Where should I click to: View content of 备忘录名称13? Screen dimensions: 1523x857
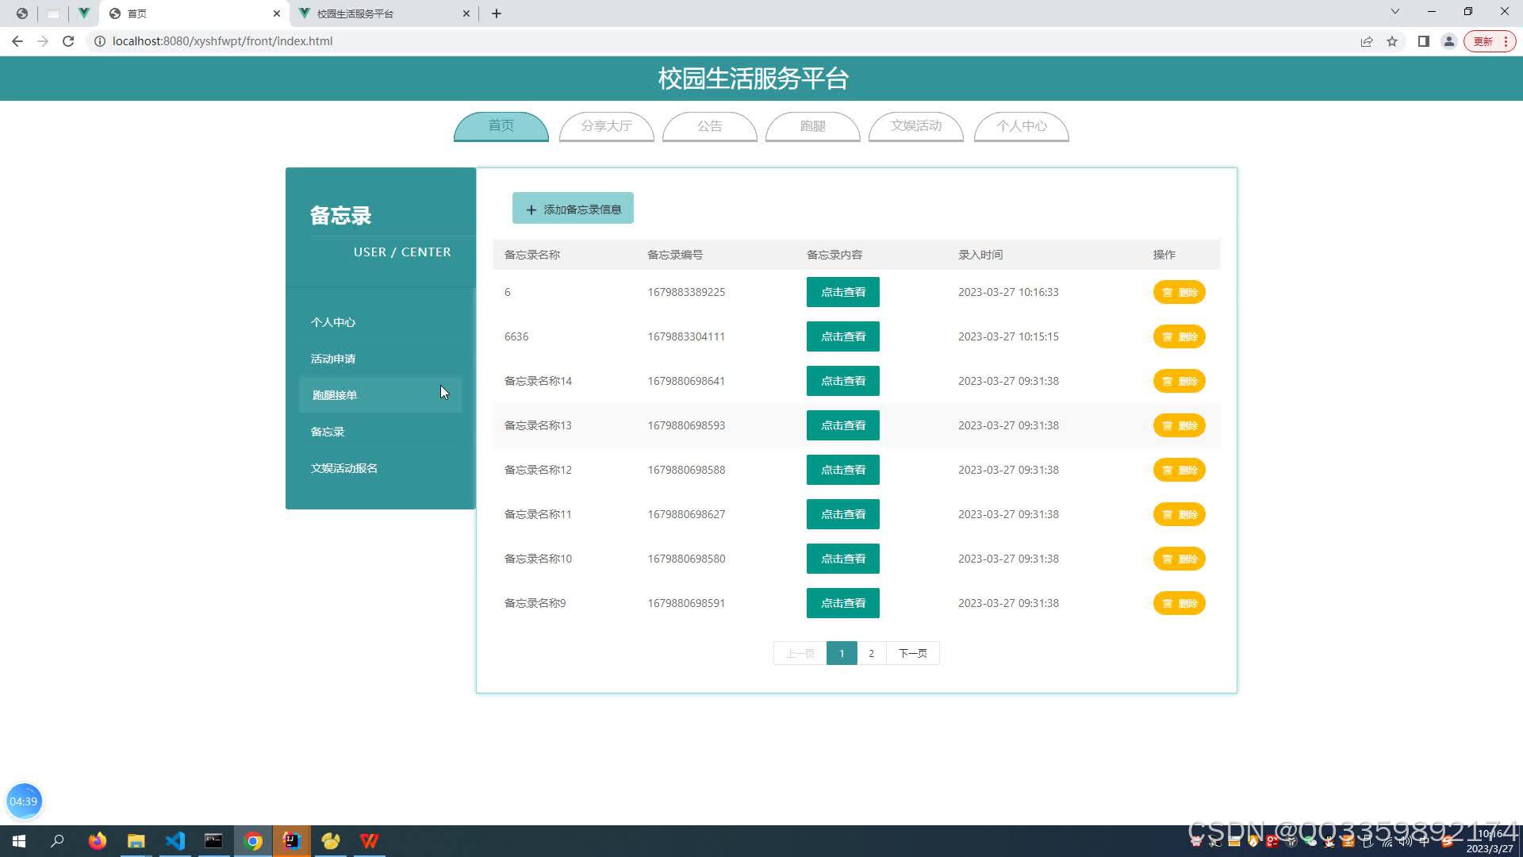tap(843, 425)
